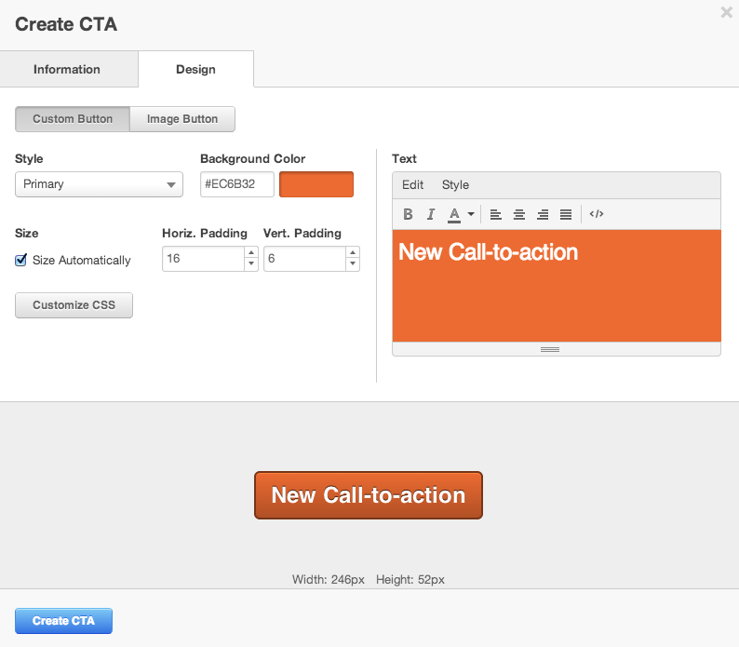This screenshot has width=739, height=647.
Task: Align text left in editor
Action: [496, 214]
